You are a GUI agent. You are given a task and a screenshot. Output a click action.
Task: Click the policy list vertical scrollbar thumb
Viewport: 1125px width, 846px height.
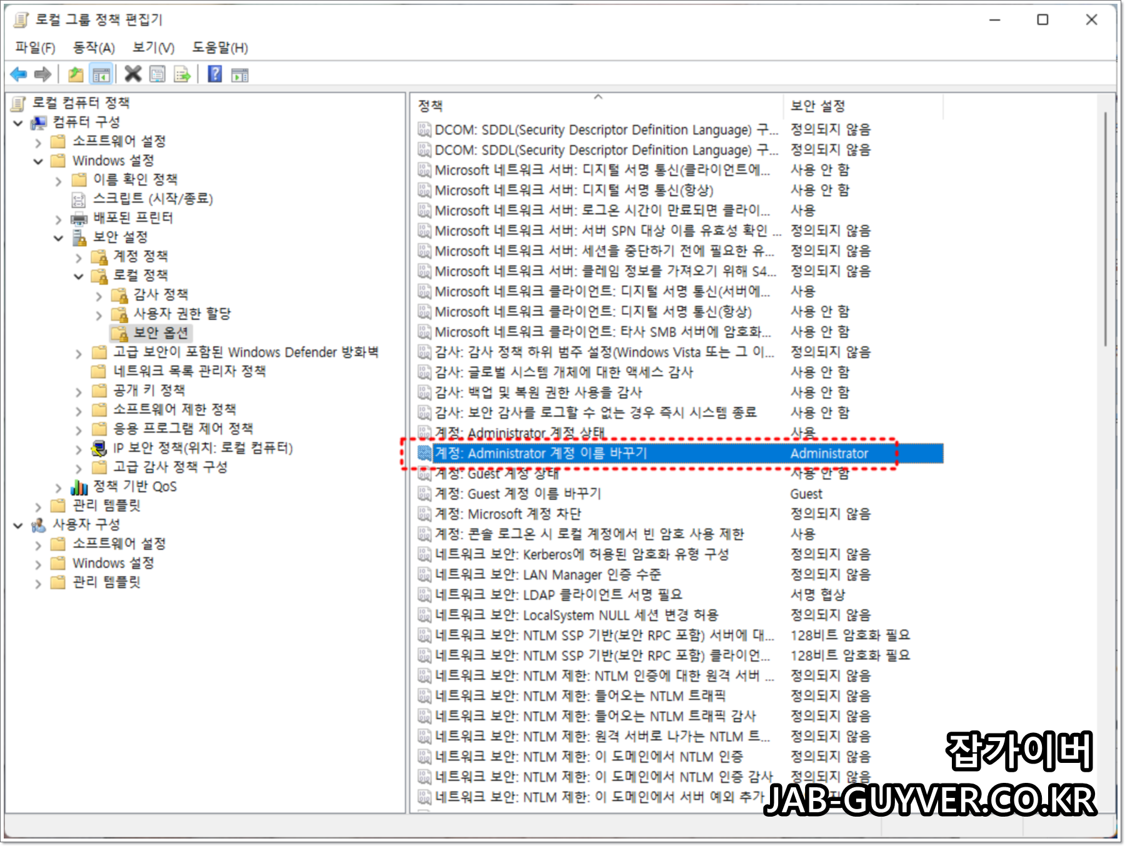pos(1105,228)
